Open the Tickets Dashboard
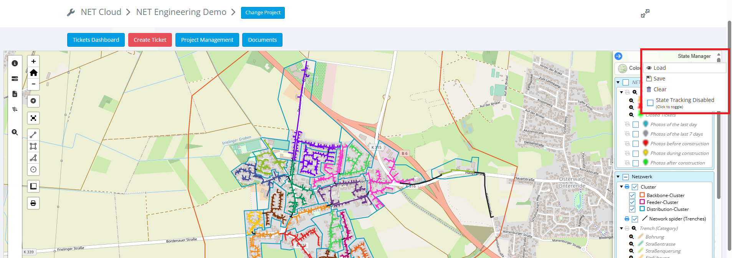This screenshot has width=732, height=258. click(x=96, y=40)
